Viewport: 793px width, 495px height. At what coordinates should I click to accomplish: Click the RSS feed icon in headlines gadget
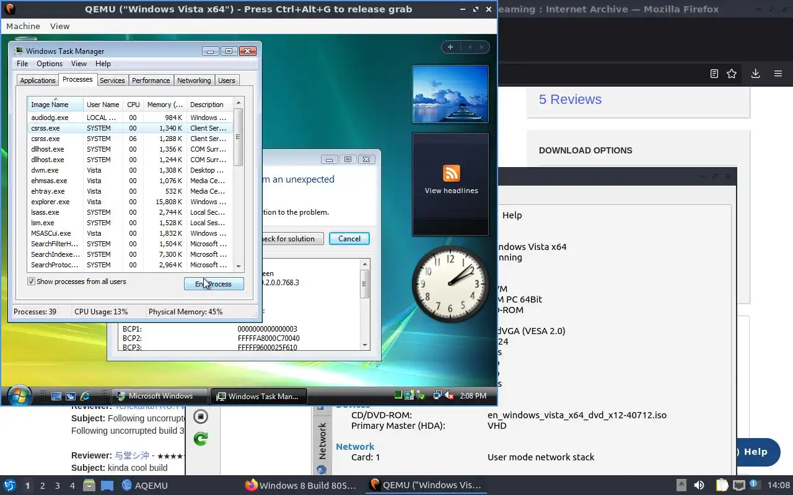click(451, 173)
